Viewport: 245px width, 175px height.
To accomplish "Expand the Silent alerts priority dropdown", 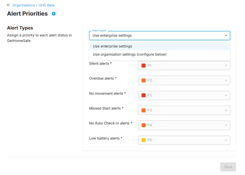I will [x=184, y=65].
